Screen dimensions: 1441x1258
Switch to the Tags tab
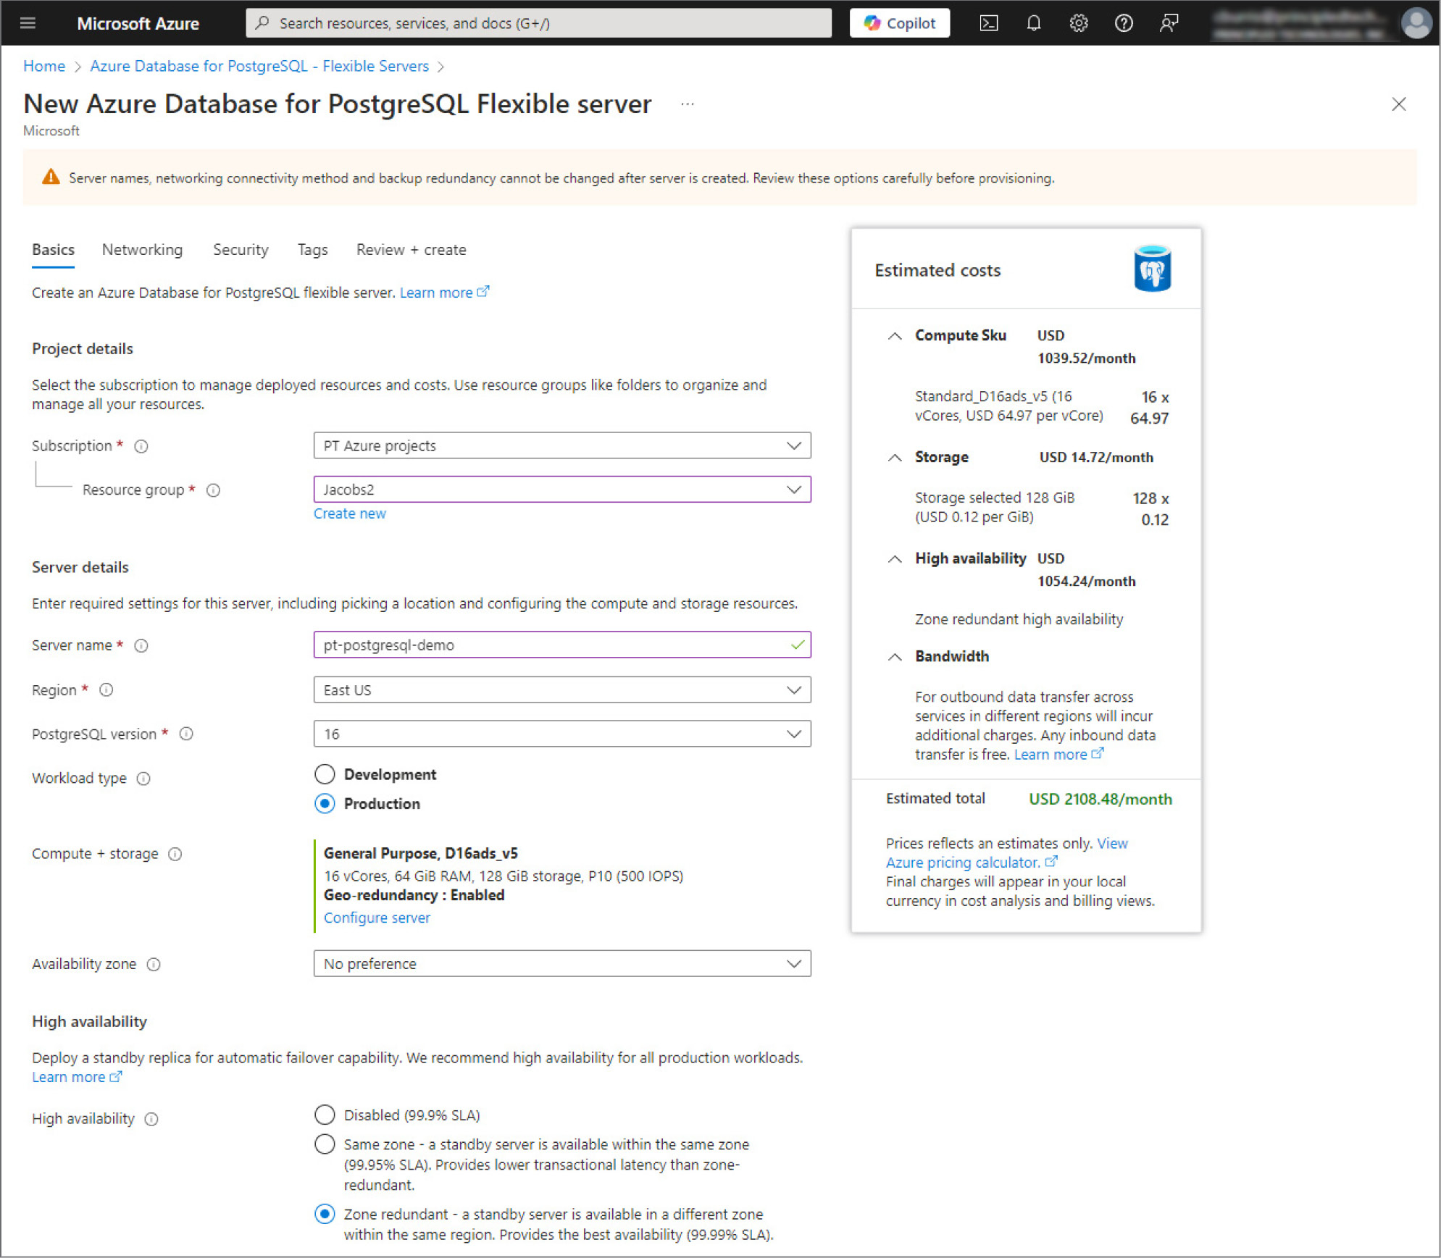(312, 250)
